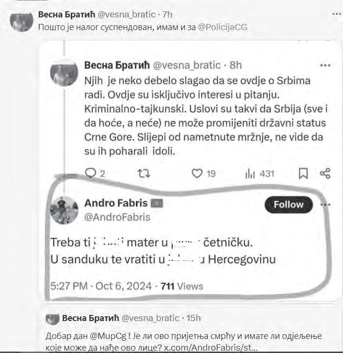Click the 5:27 PM Oct 6, 2024 timestamp

pyautogui.click(x=101, y=286)
